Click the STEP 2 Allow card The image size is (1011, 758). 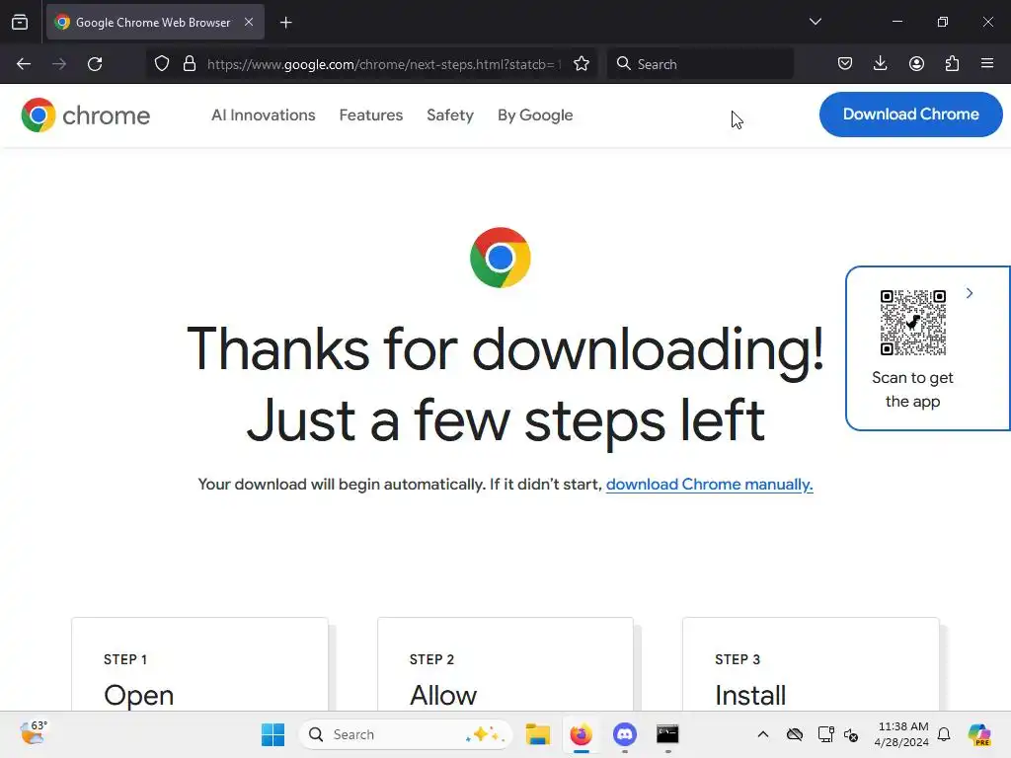pyautogui.click(x=505, y=664)
